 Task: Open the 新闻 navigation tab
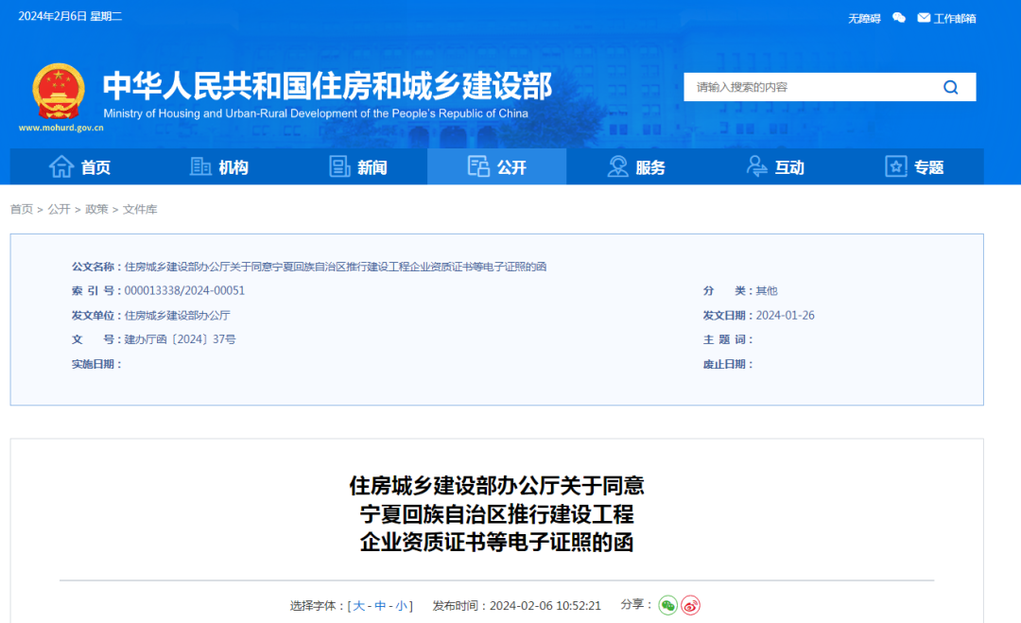point(358,167)
